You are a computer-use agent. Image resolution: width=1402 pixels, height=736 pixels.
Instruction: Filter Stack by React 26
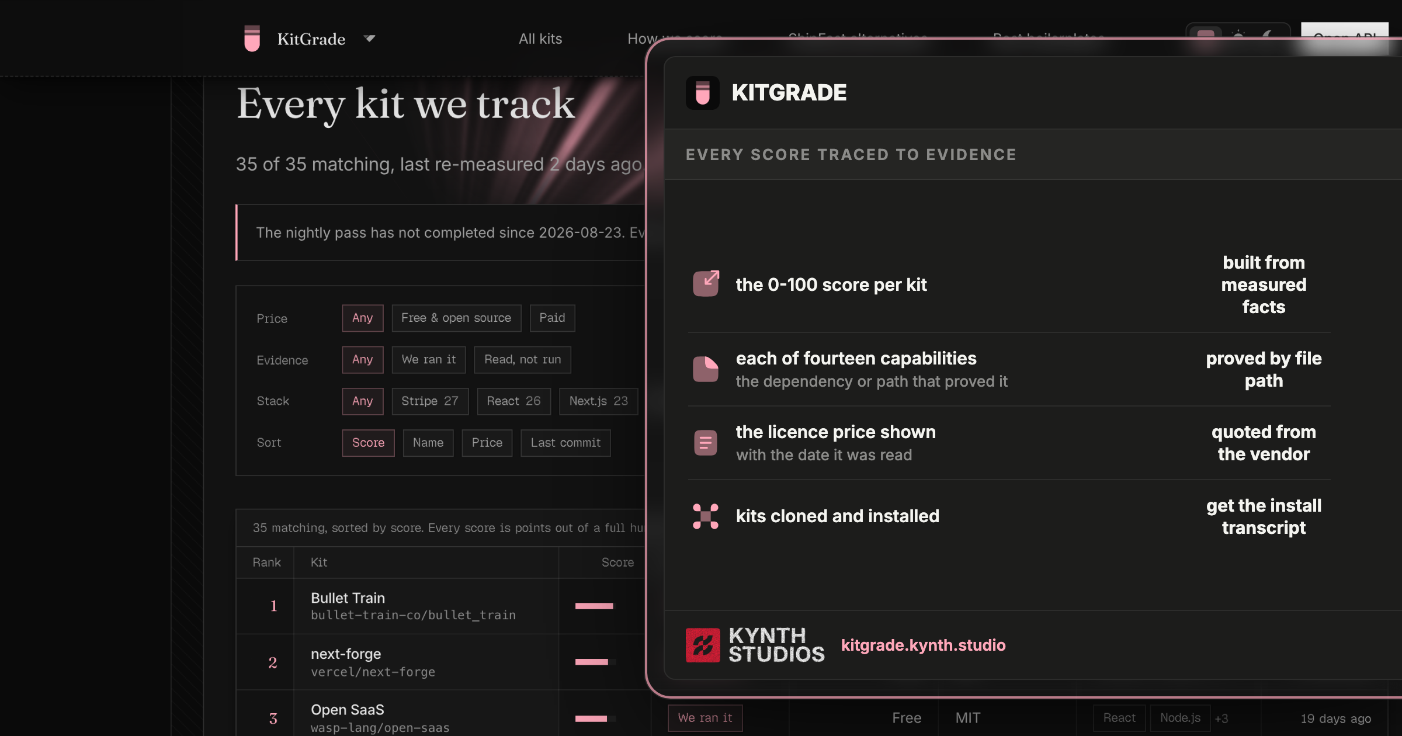coord(514,401)
